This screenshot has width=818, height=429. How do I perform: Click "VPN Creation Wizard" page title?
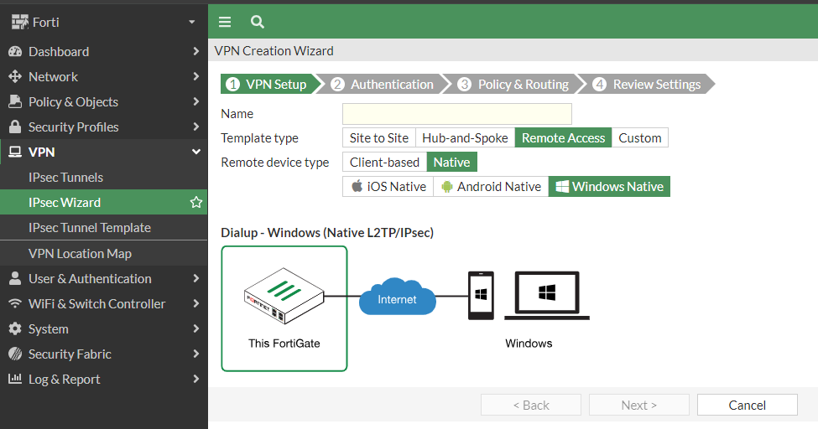pyautogui.click(x=274, y=50)
